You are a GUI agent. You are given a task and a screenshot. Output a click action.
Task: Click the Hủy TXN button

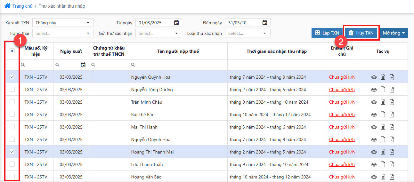[x=361, y=33]
